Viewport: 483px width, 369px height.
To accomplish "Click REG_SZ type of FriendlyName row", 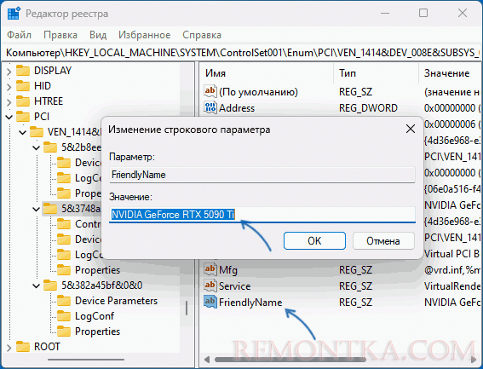I will point(355,303).
